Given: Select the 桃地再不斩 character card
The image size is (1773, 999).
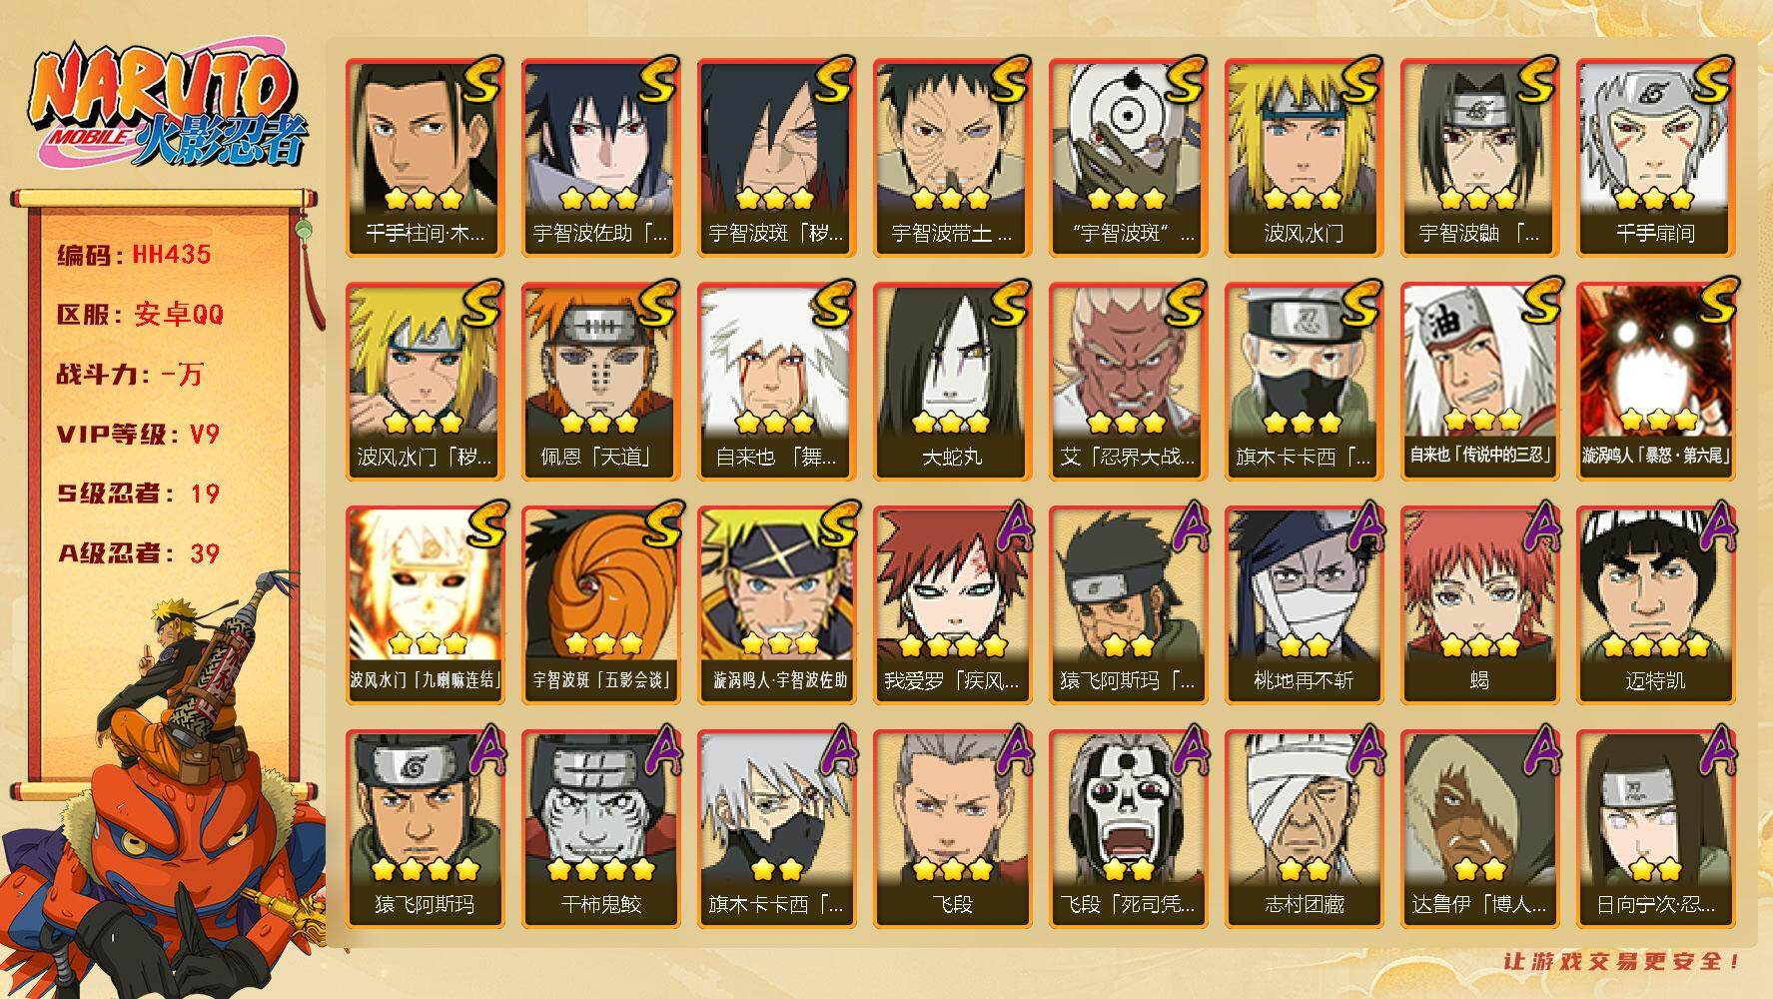Looking at the screenshot, I should [x=1304, y=605].
